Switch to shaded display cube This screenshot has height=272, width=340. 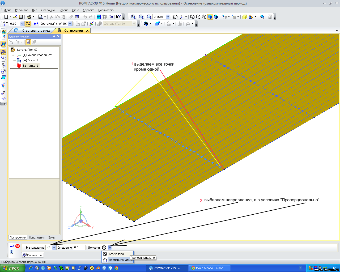point(210,17)
